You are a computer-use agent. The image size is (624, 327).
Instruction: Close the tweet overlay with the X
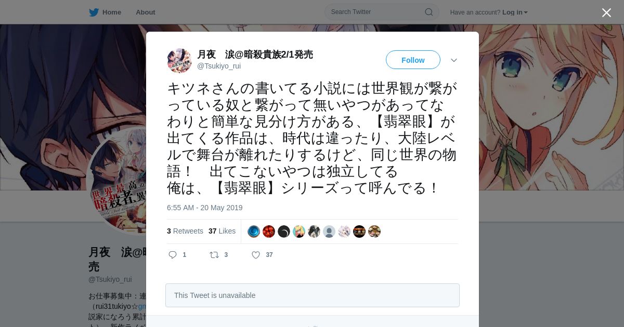tap(606, 12)
